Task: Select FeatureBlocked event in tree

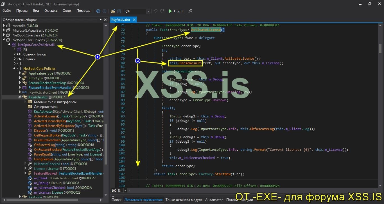Action: click(x=69, y=173)
